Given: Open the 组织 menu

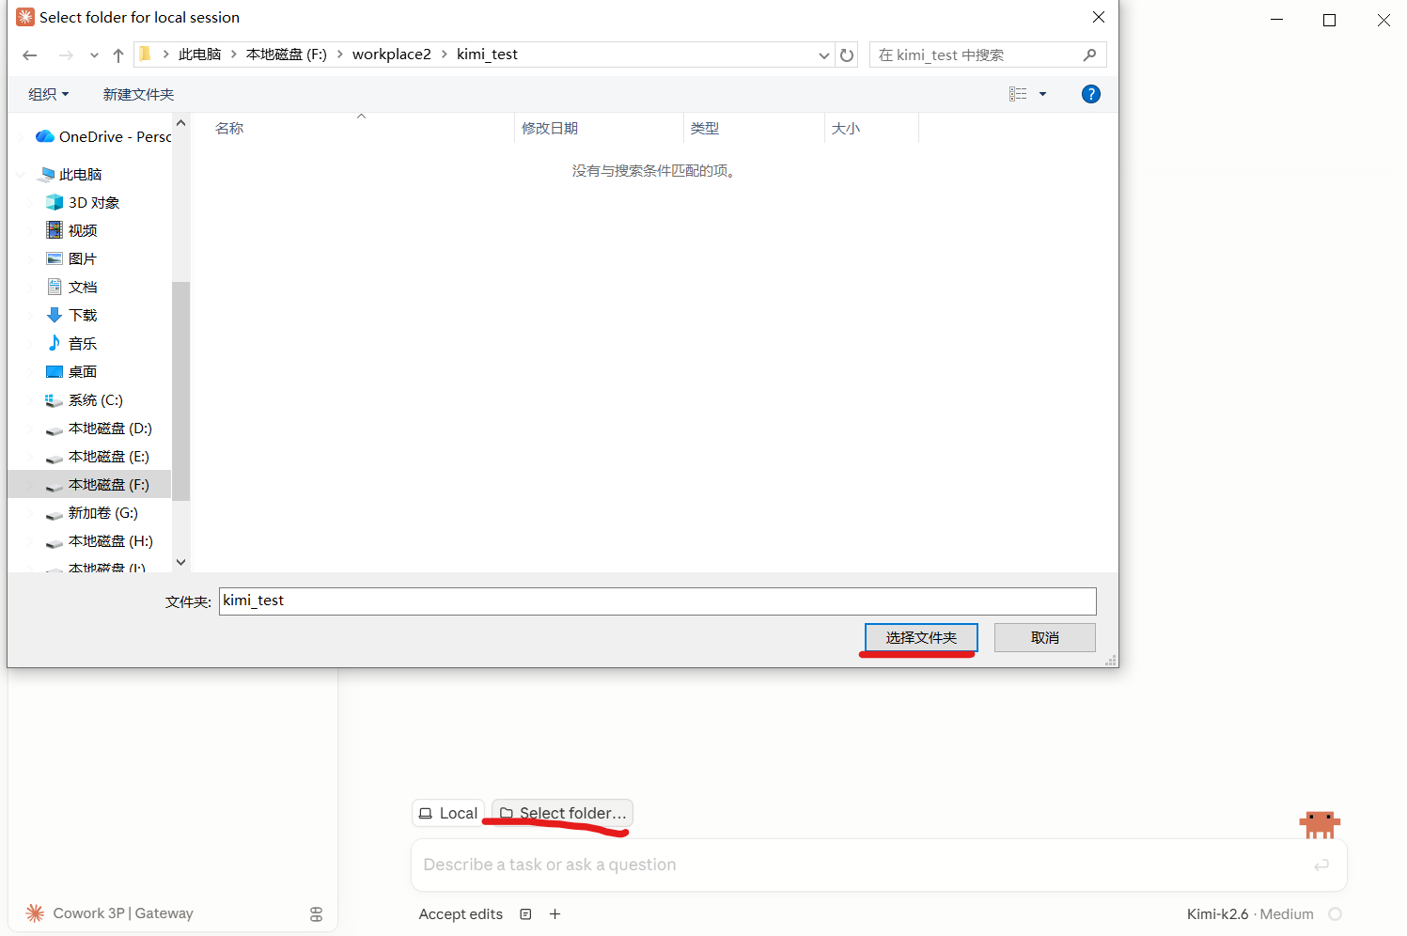Looking at the screenshot, I should [x=48, y=94].
